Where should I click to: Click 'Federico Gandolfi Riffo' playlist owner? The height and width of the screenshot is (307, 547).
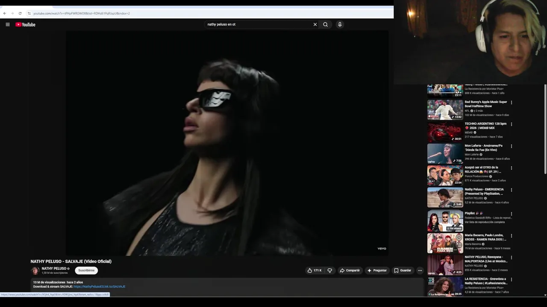(x=479, y=218)
